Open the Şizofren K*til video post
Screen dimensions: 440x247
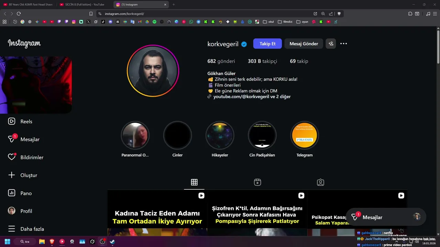point(257,213)
